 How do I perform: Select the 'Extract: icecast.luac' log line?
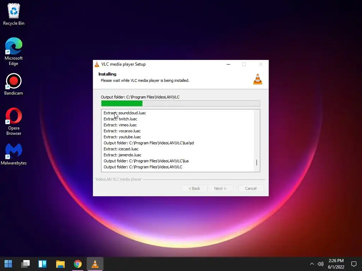[x=121, y=149]
